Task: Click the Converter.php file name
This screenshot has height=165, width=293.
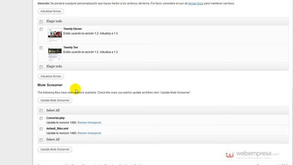Action: [55, 118]
